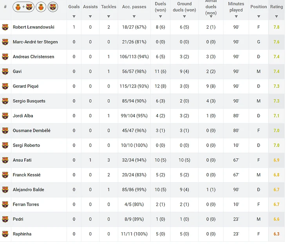Sort table by Goals arrow

(x=74, y=16)
